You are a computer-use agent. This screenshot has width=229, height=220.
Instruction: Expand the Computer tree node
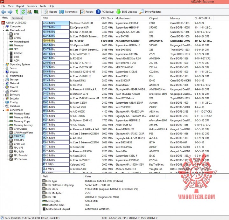pos(3,27)
